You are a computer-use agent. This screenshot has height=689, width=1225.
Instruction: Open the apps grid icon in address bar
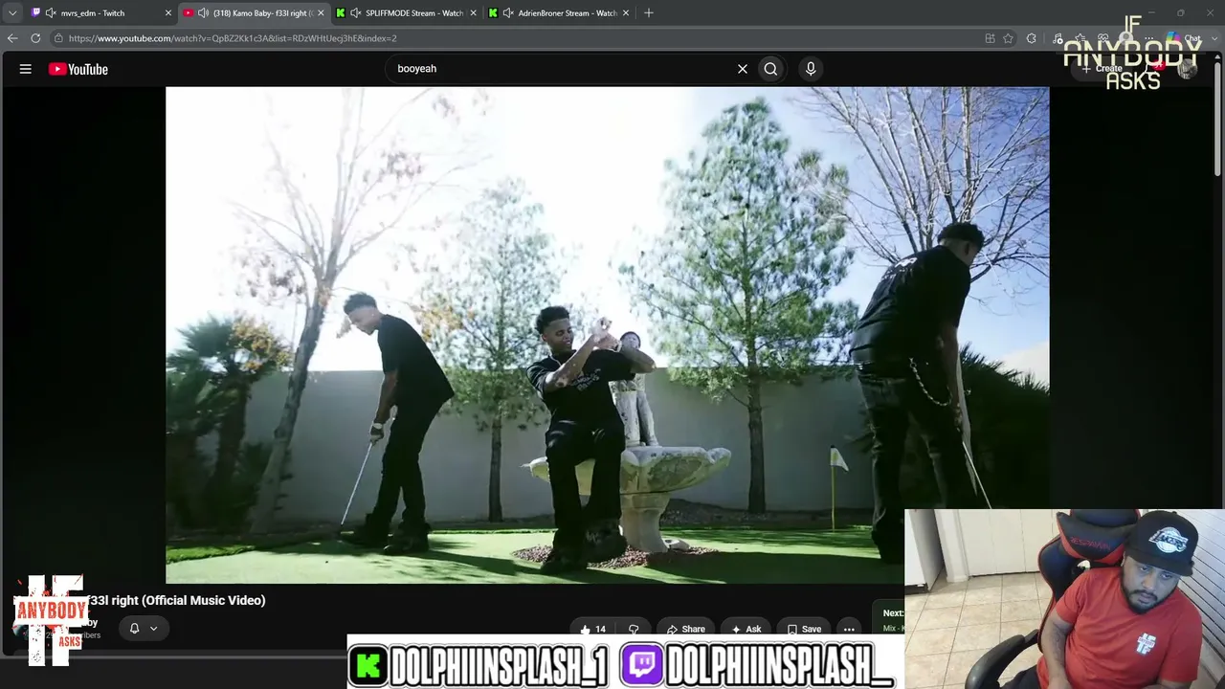pos(990,38)
